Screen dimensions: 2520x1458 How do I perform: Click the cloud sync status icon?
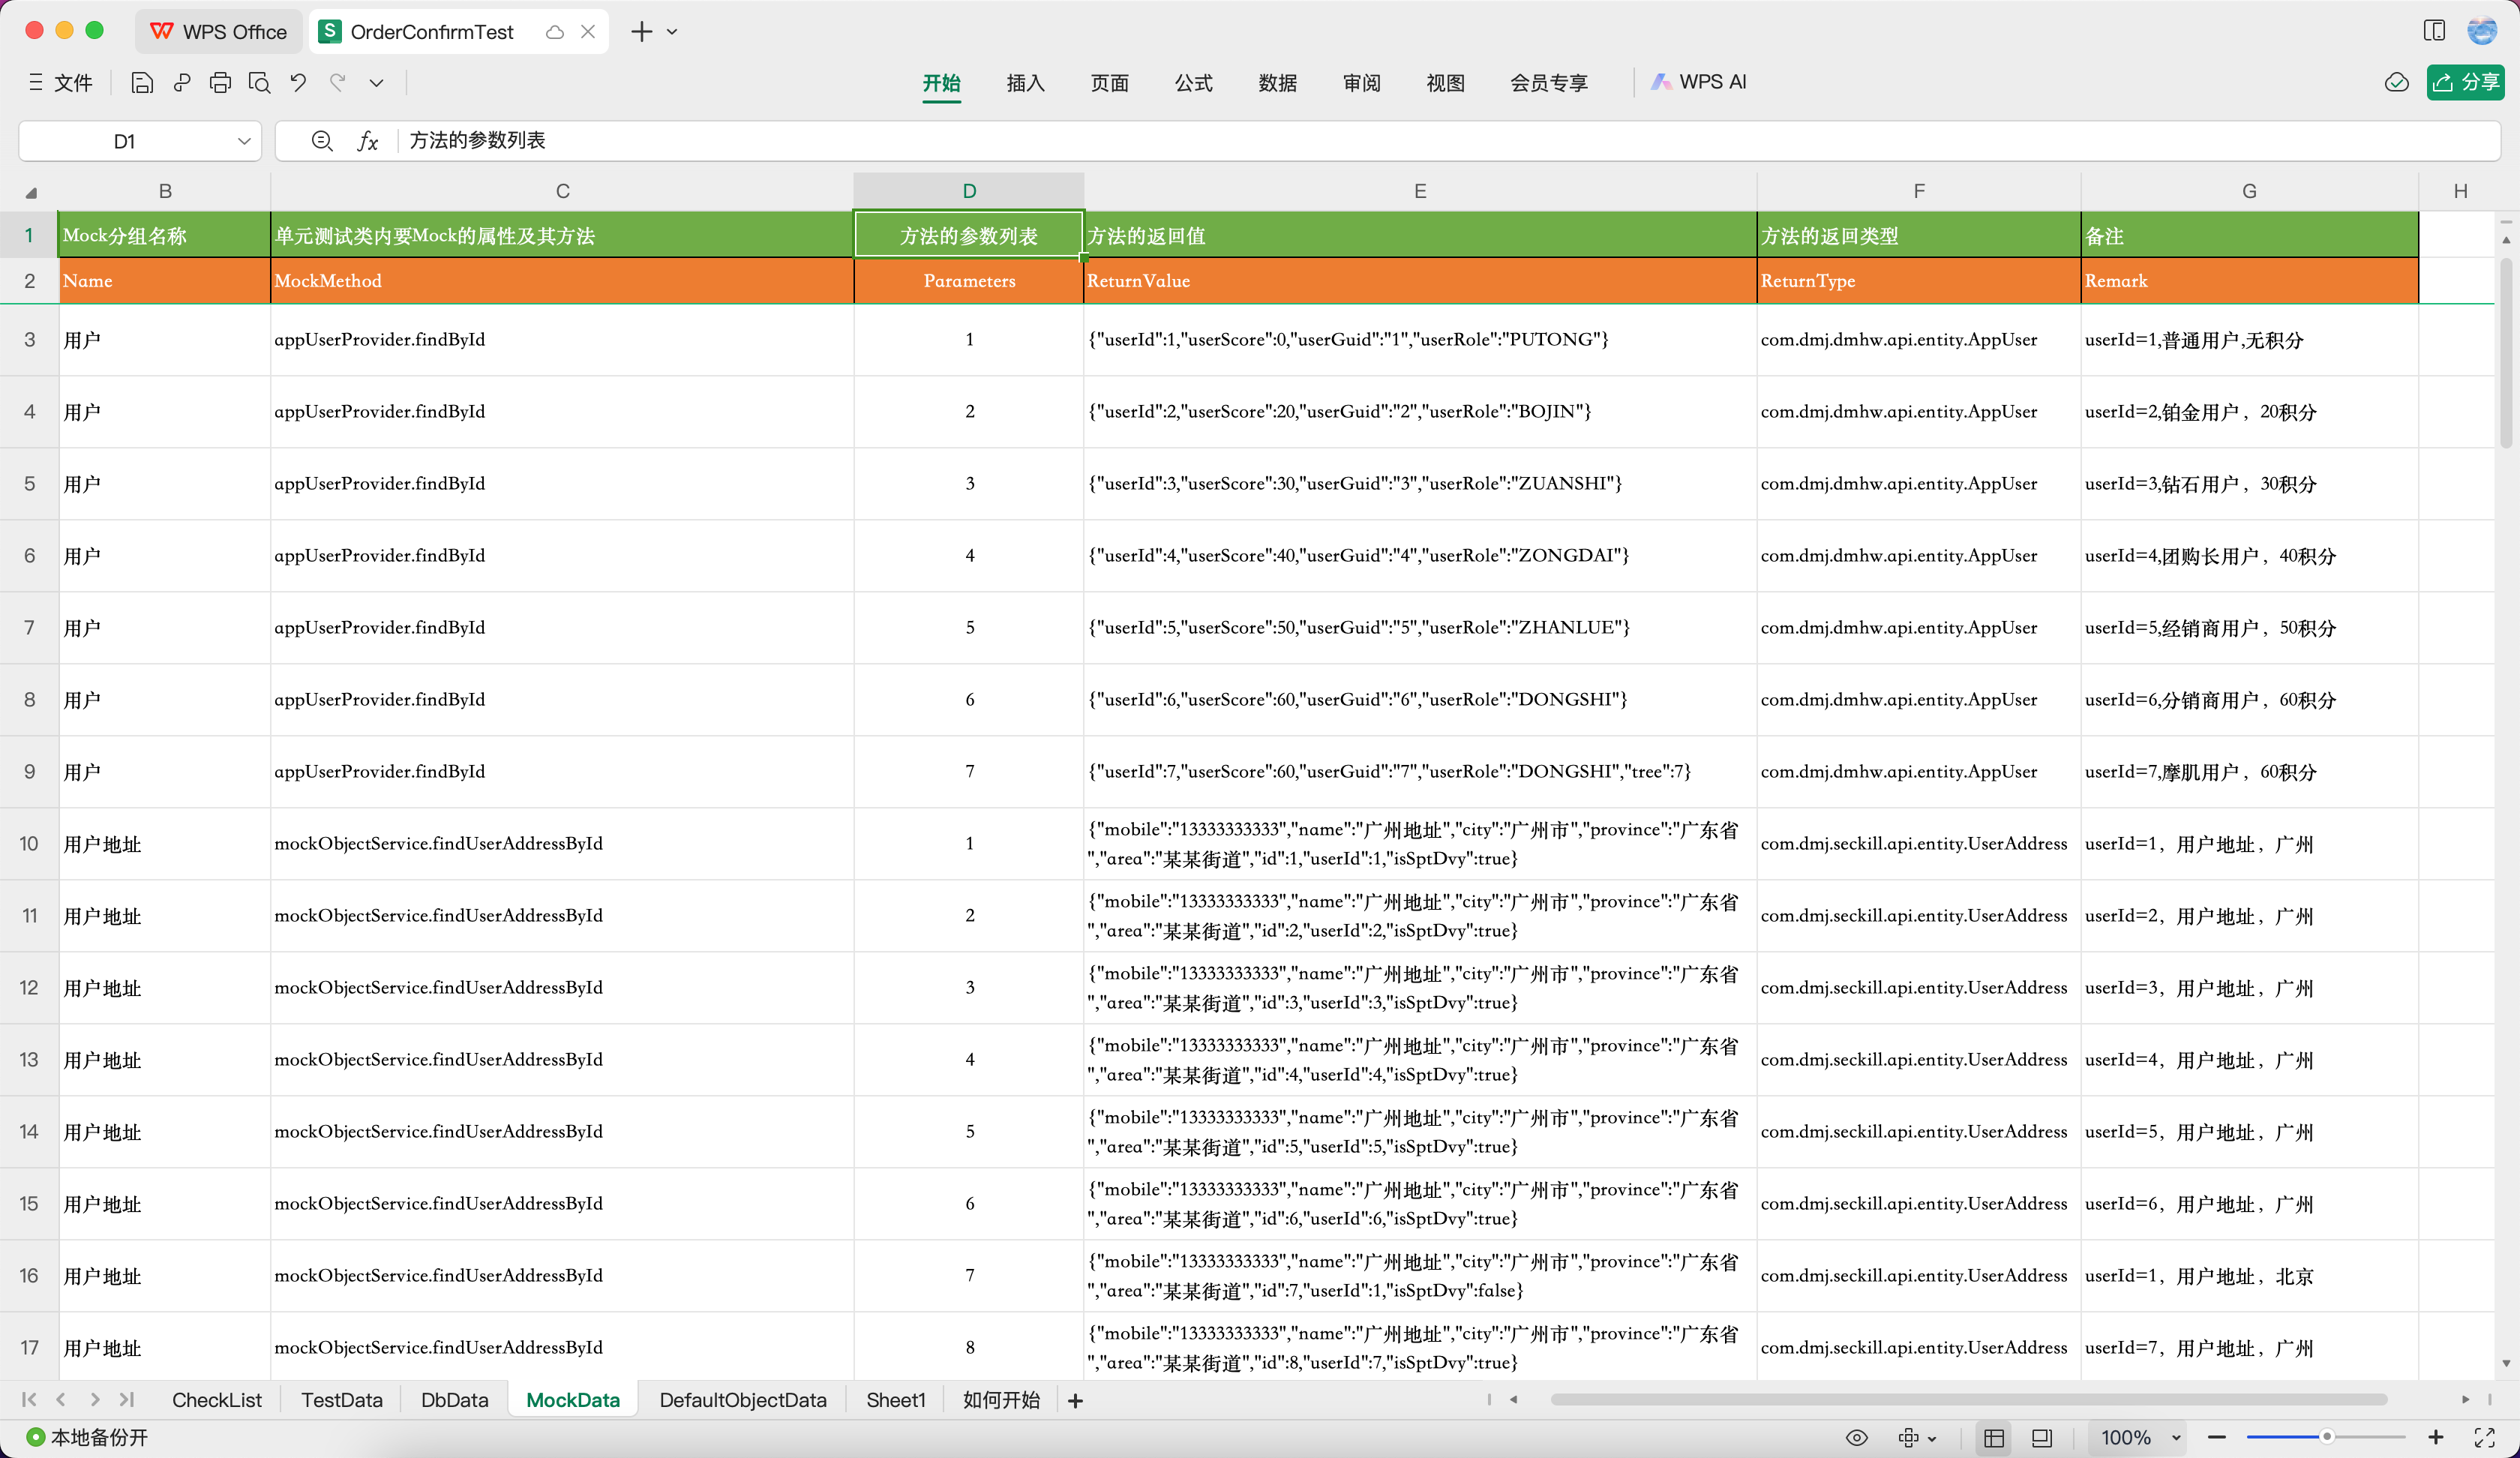[2396, 83]
